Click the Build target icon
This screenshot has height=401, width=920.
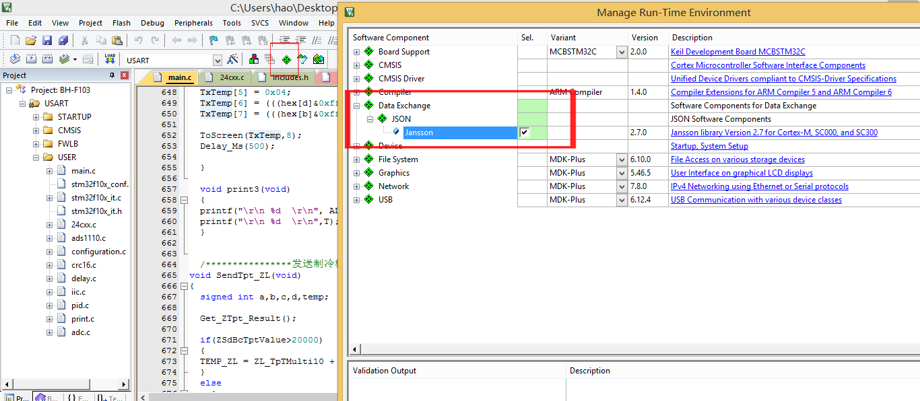(31, 59)
